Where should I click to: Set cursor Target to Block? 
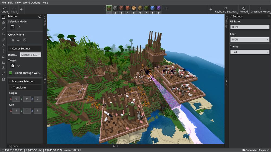click(x=12, y=66)
